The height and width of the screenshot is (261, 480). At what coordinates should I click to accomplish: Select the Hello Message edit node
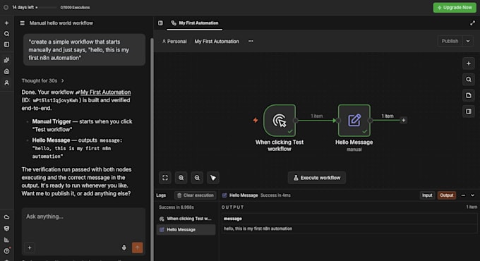click(354, 120)
